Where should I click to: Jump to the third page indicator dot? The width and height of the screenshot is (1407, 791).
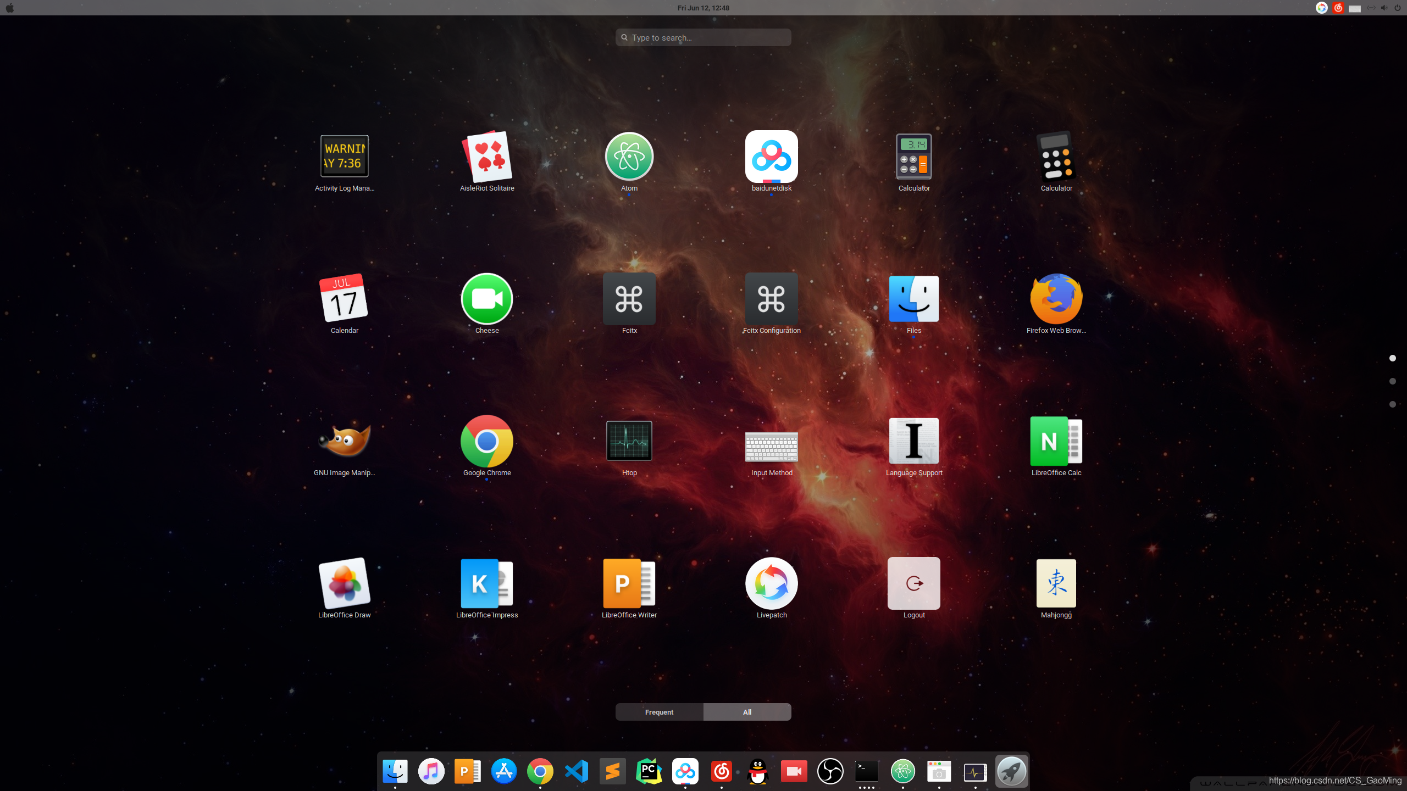pos(1392,404)
